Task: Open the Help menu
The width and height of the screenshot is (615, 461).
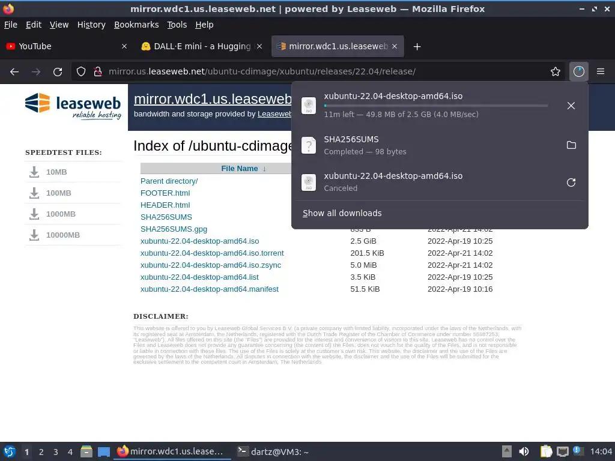Action: (x=204, y=25)
